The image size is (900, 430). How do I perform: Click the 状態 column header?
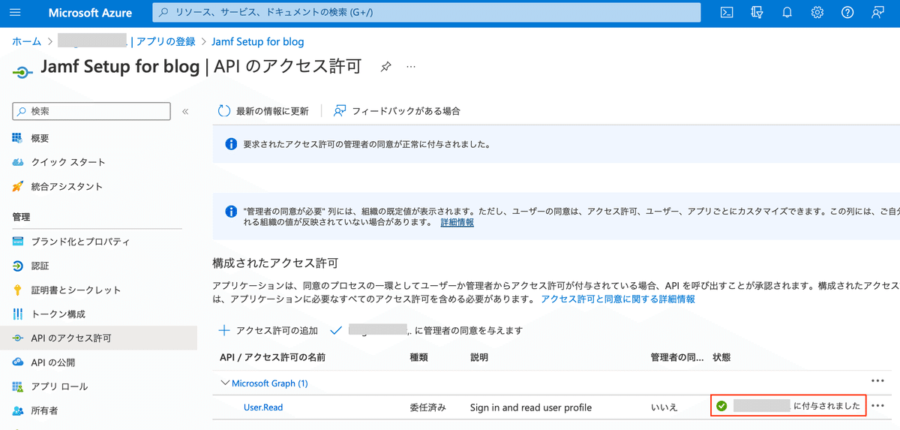pyautogui.click(x=721, y=357)
